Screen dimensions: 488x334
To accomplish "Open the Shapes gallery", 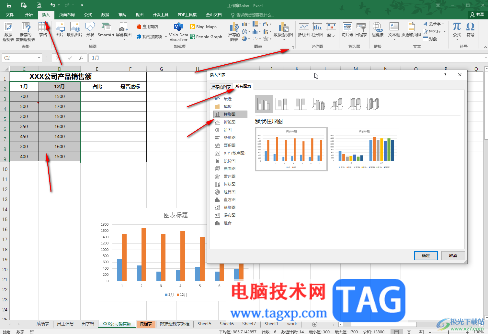I will click(x=90, y=31).
